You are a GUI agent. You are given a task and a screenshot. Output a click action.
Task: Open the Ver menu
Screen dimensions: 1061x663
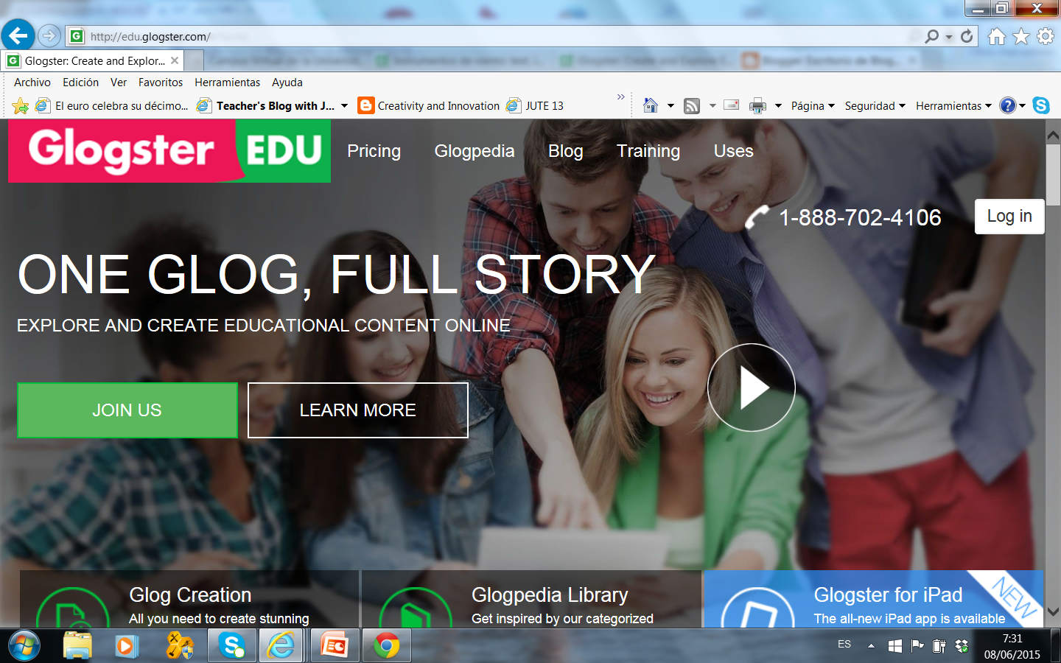pyautogui.click(x=119, y=83)
